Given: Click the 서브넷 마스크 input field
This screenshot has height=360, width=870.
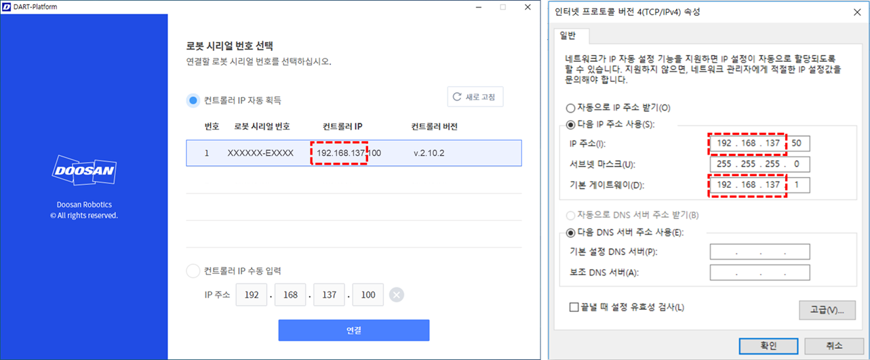Looking at the screenshot, I should click(x=759, y=165).
